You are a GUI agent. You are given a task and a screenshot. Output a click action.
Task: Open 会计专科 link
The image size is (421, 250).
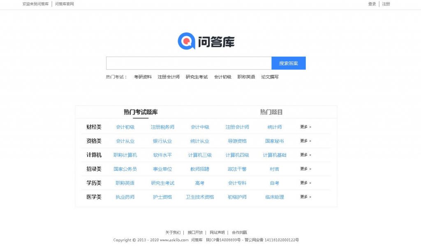237,183
